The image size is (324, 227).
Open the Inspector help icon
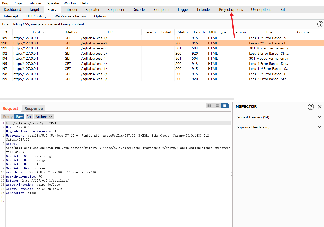tap(311, 107)
